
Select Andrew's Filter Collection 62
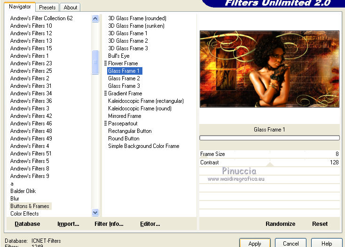tap(41, 18)
